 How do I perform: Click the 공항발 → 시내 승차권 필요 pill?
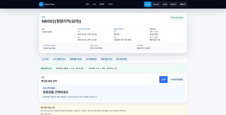[70, 68]
